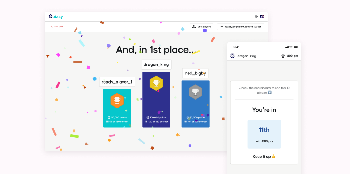Click the logout icon in the top bar
Screen dimensions: 350x174
point(257,16)
